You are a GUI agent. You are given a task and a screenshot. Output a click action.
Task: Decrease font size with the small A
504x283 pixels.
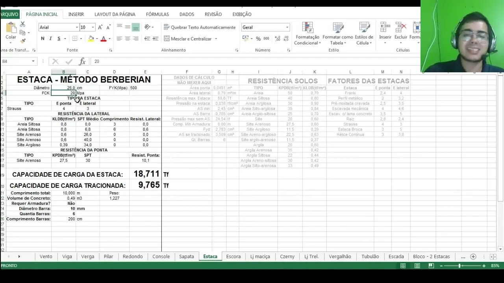tap(108, 27)
